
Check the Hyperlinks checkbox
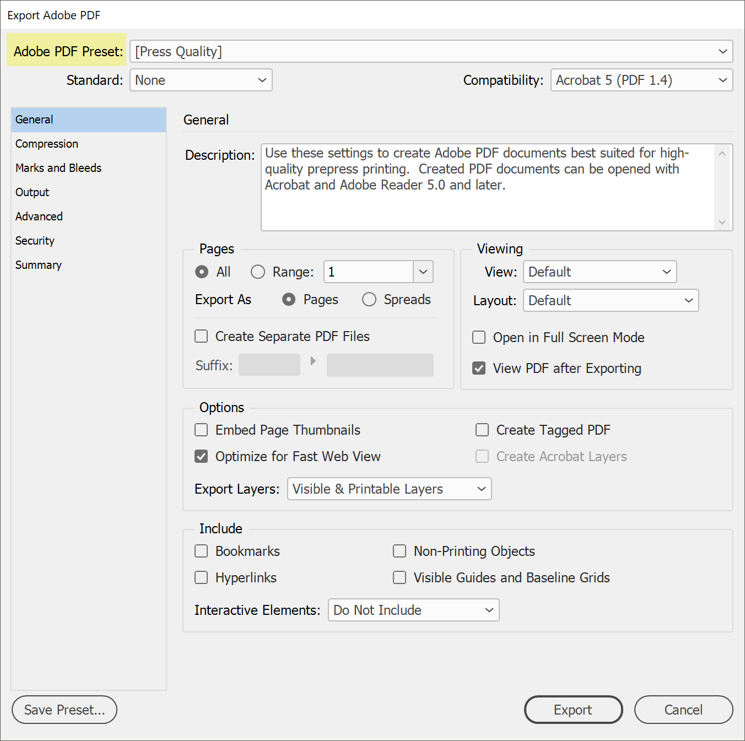coord(201,577)
